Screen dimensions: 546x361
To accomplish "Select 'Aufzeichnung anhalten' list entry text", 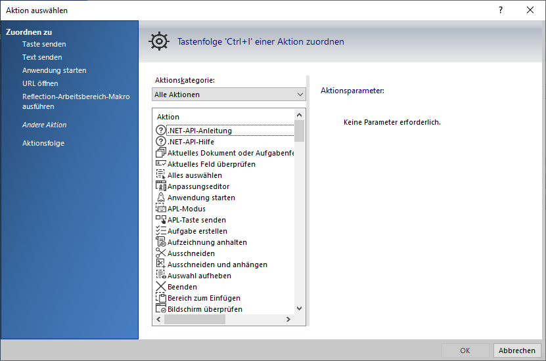I will 207,242.
